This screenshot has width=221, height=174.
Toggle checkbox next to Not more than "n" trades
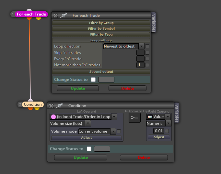(x=147, y=65)
